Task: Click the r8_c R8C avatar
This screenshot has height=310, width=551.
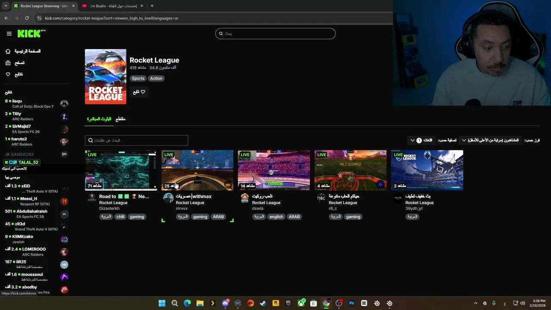Action: [321, 198]
